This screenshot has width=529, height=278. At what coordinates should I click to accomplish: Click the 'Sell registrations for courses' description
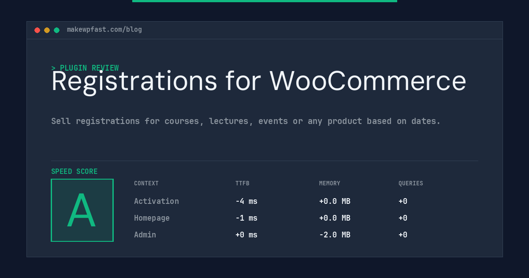point(246,121)
